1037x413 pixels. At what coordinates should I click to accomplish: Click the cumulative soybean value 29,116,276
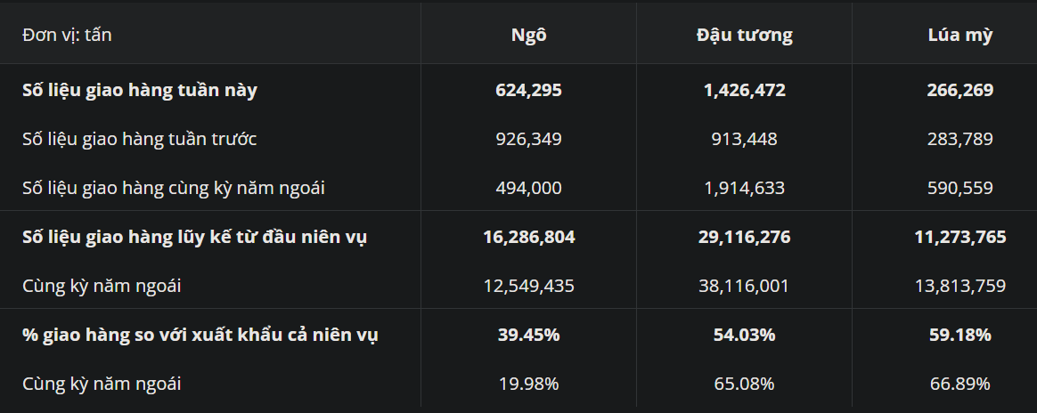pos(744,237)
